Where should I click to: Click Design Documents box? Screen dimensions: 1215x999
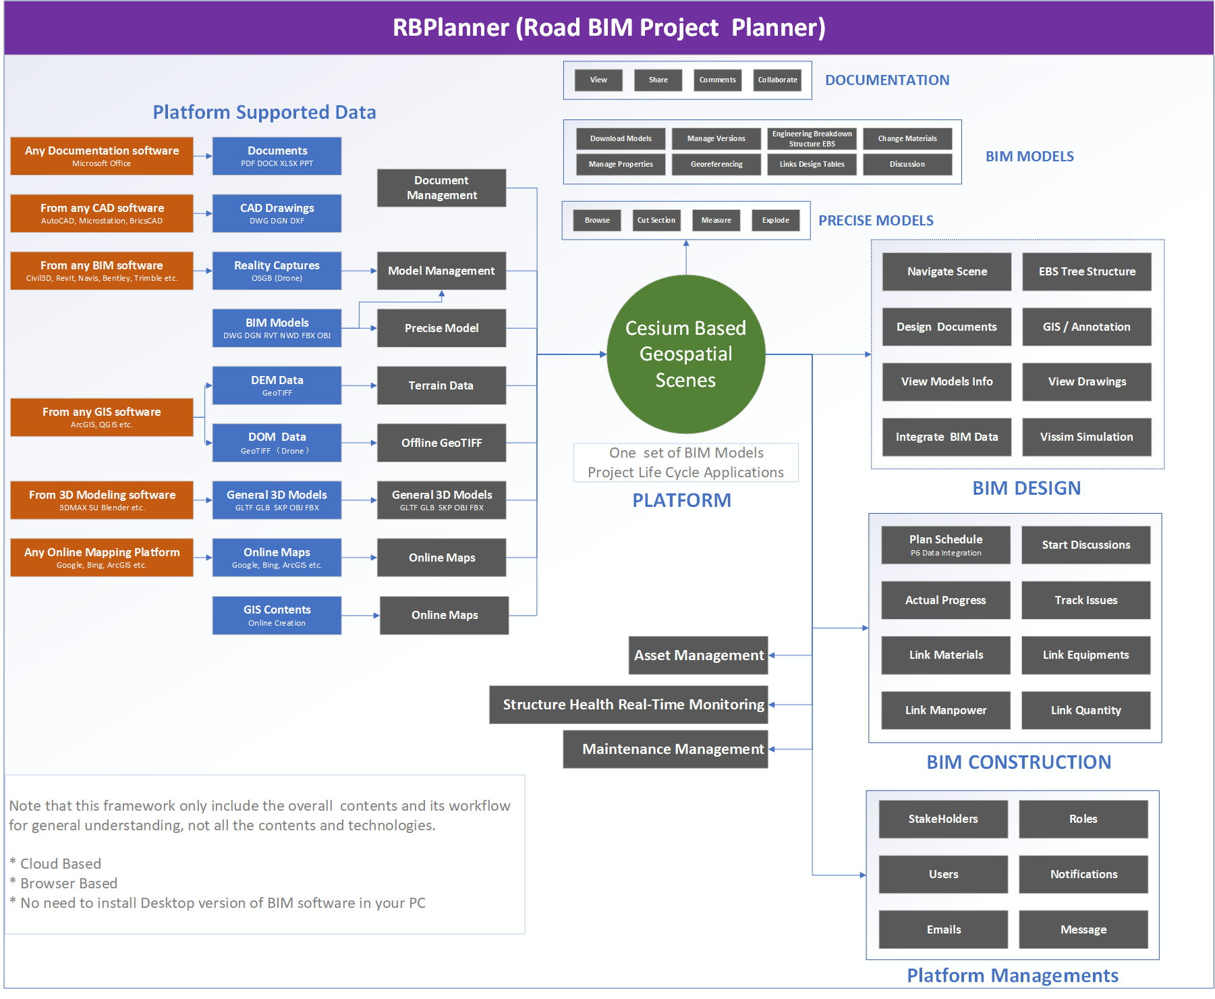tap(946, 327)
